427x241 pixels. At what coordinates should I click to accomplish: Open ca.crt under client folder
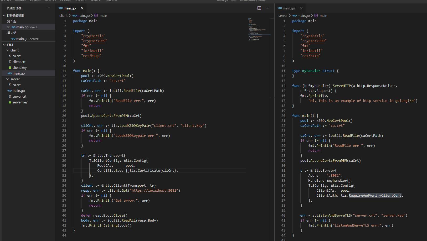28,56
